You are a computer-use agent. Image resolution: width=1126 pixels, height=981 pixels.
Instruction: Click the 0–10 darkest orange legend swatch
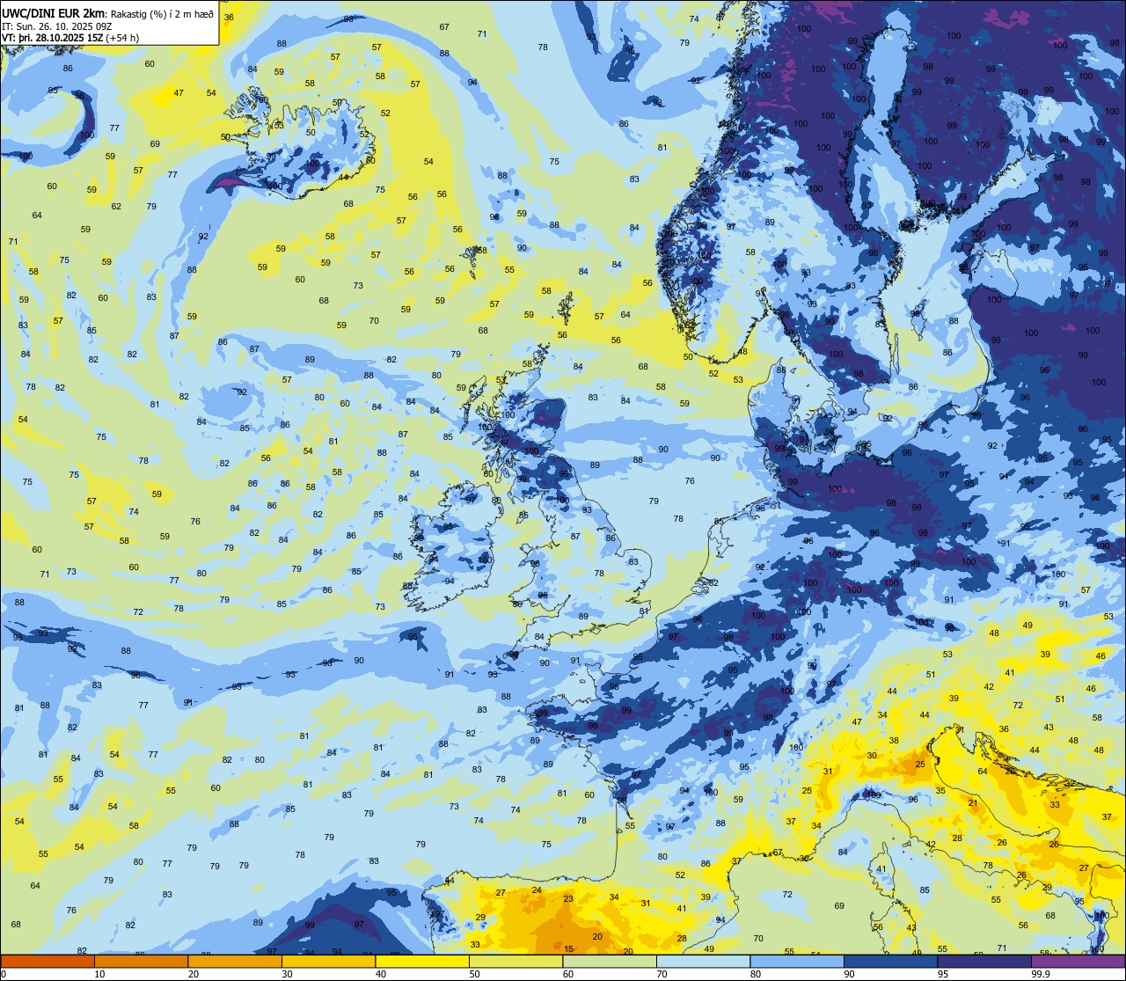[48, 961]
